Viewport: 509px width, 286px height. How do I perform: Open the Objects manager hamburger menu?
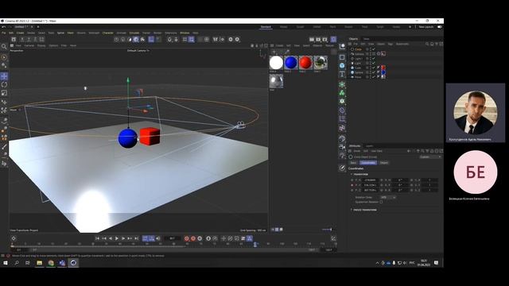pyautogui.click(x=350, y=44)
